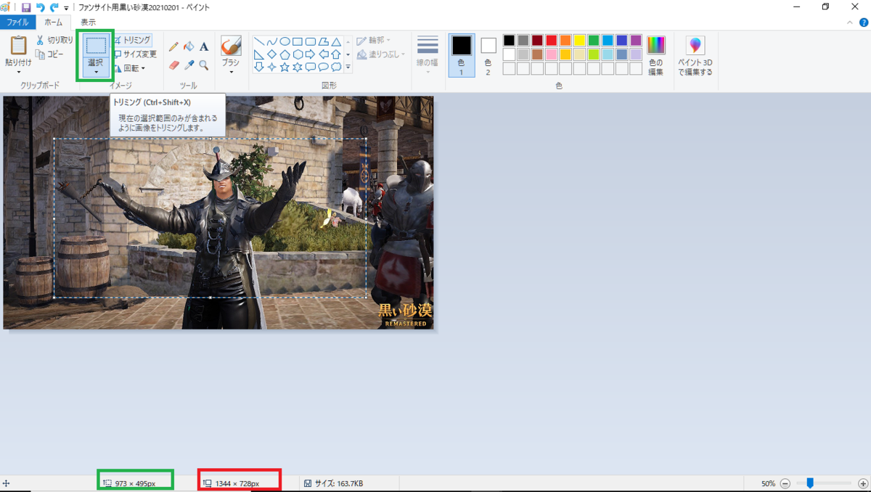The height and width of the screenshot is (492, 871).
Task: Pick the Color picker eyedropper tool
Action: [x=189, y=65]
